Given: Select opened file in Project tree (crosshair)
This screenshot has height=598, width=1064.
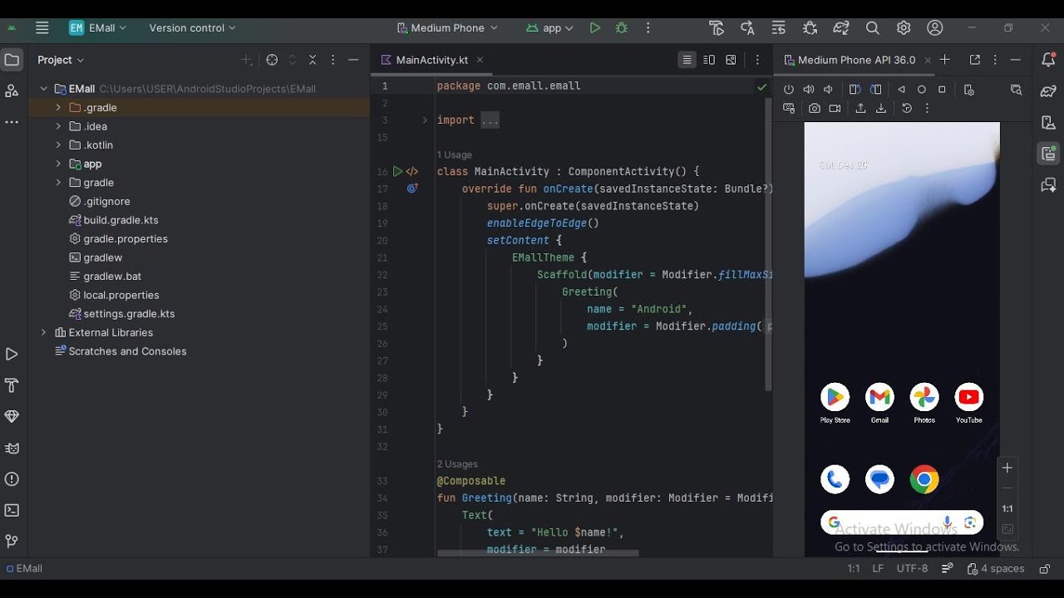Looking at the screenshot, I should click(x=272, y=60).
